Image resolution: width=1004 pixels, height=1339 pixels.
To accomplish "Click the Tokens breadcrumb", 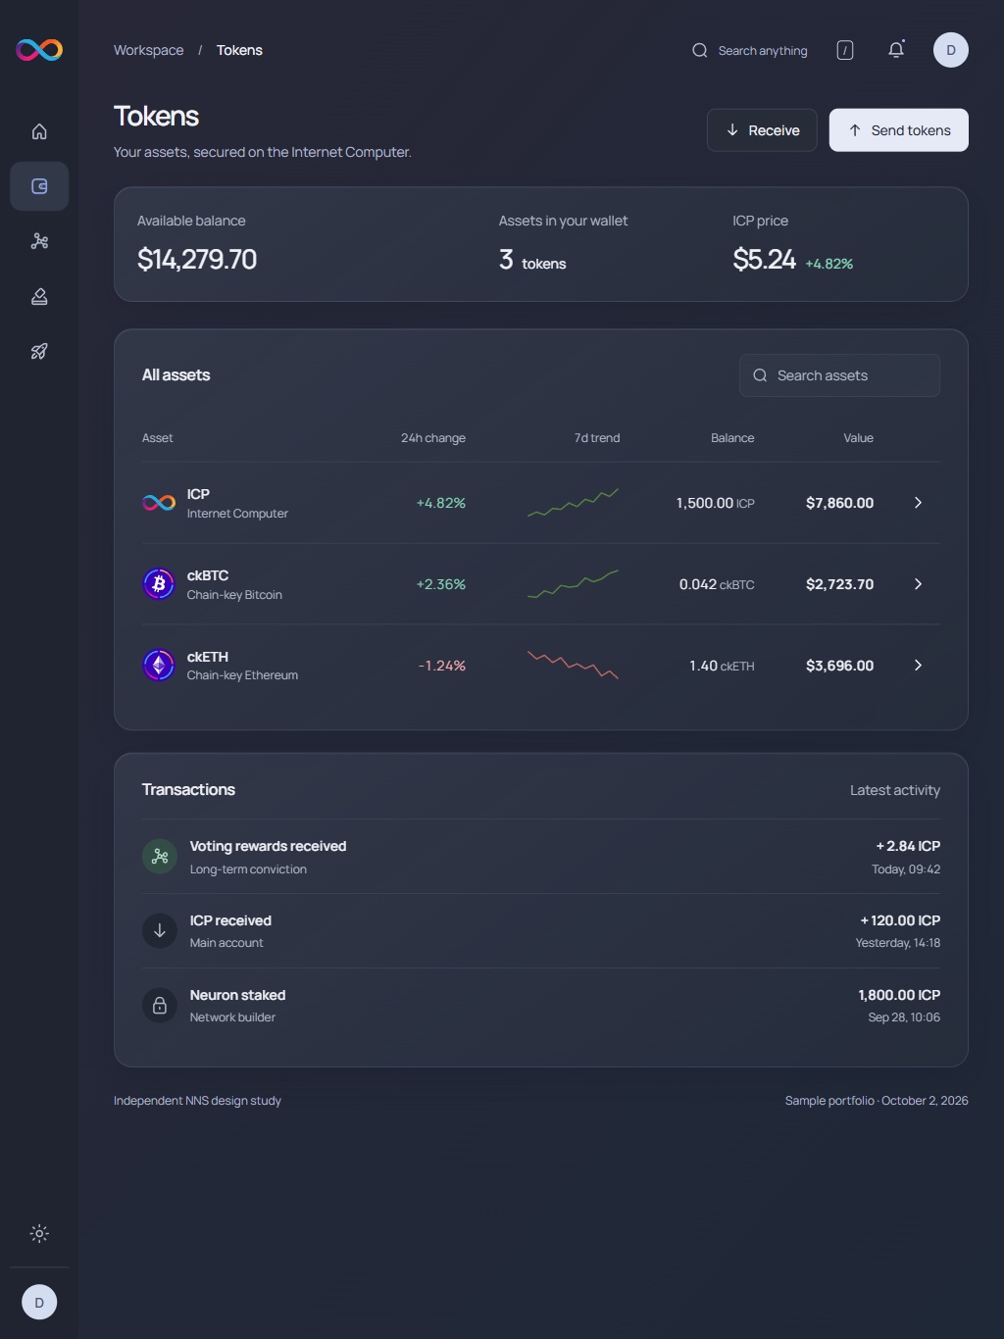I will pyautogui.click(x=239, y=50).
